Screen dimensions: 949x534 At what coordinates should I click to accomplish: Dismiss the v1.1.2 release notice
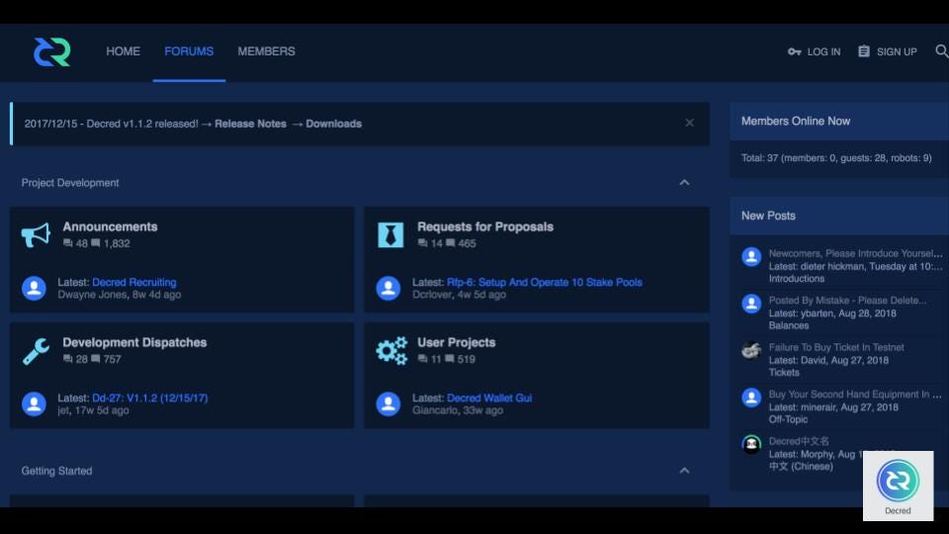point(689,123)
